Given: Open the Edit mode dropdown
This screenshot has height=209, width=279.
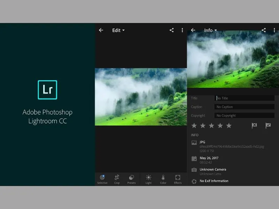Looking at the screenshot, I should 118,30.
